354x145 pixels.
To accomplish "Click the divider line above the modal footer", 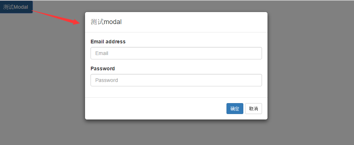I will (x=176, y=97).
